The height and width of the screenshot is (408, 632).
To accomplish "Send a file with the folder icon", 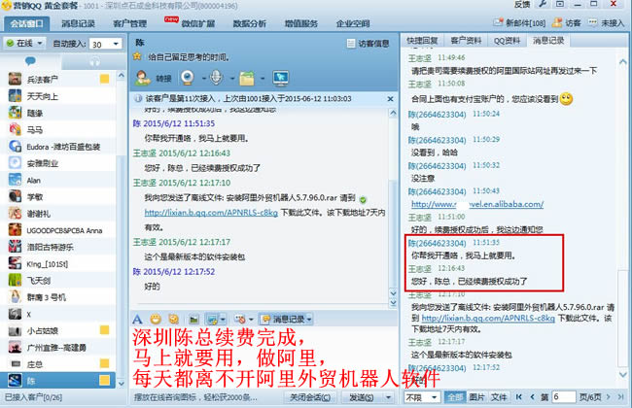I will click(247, 78).
